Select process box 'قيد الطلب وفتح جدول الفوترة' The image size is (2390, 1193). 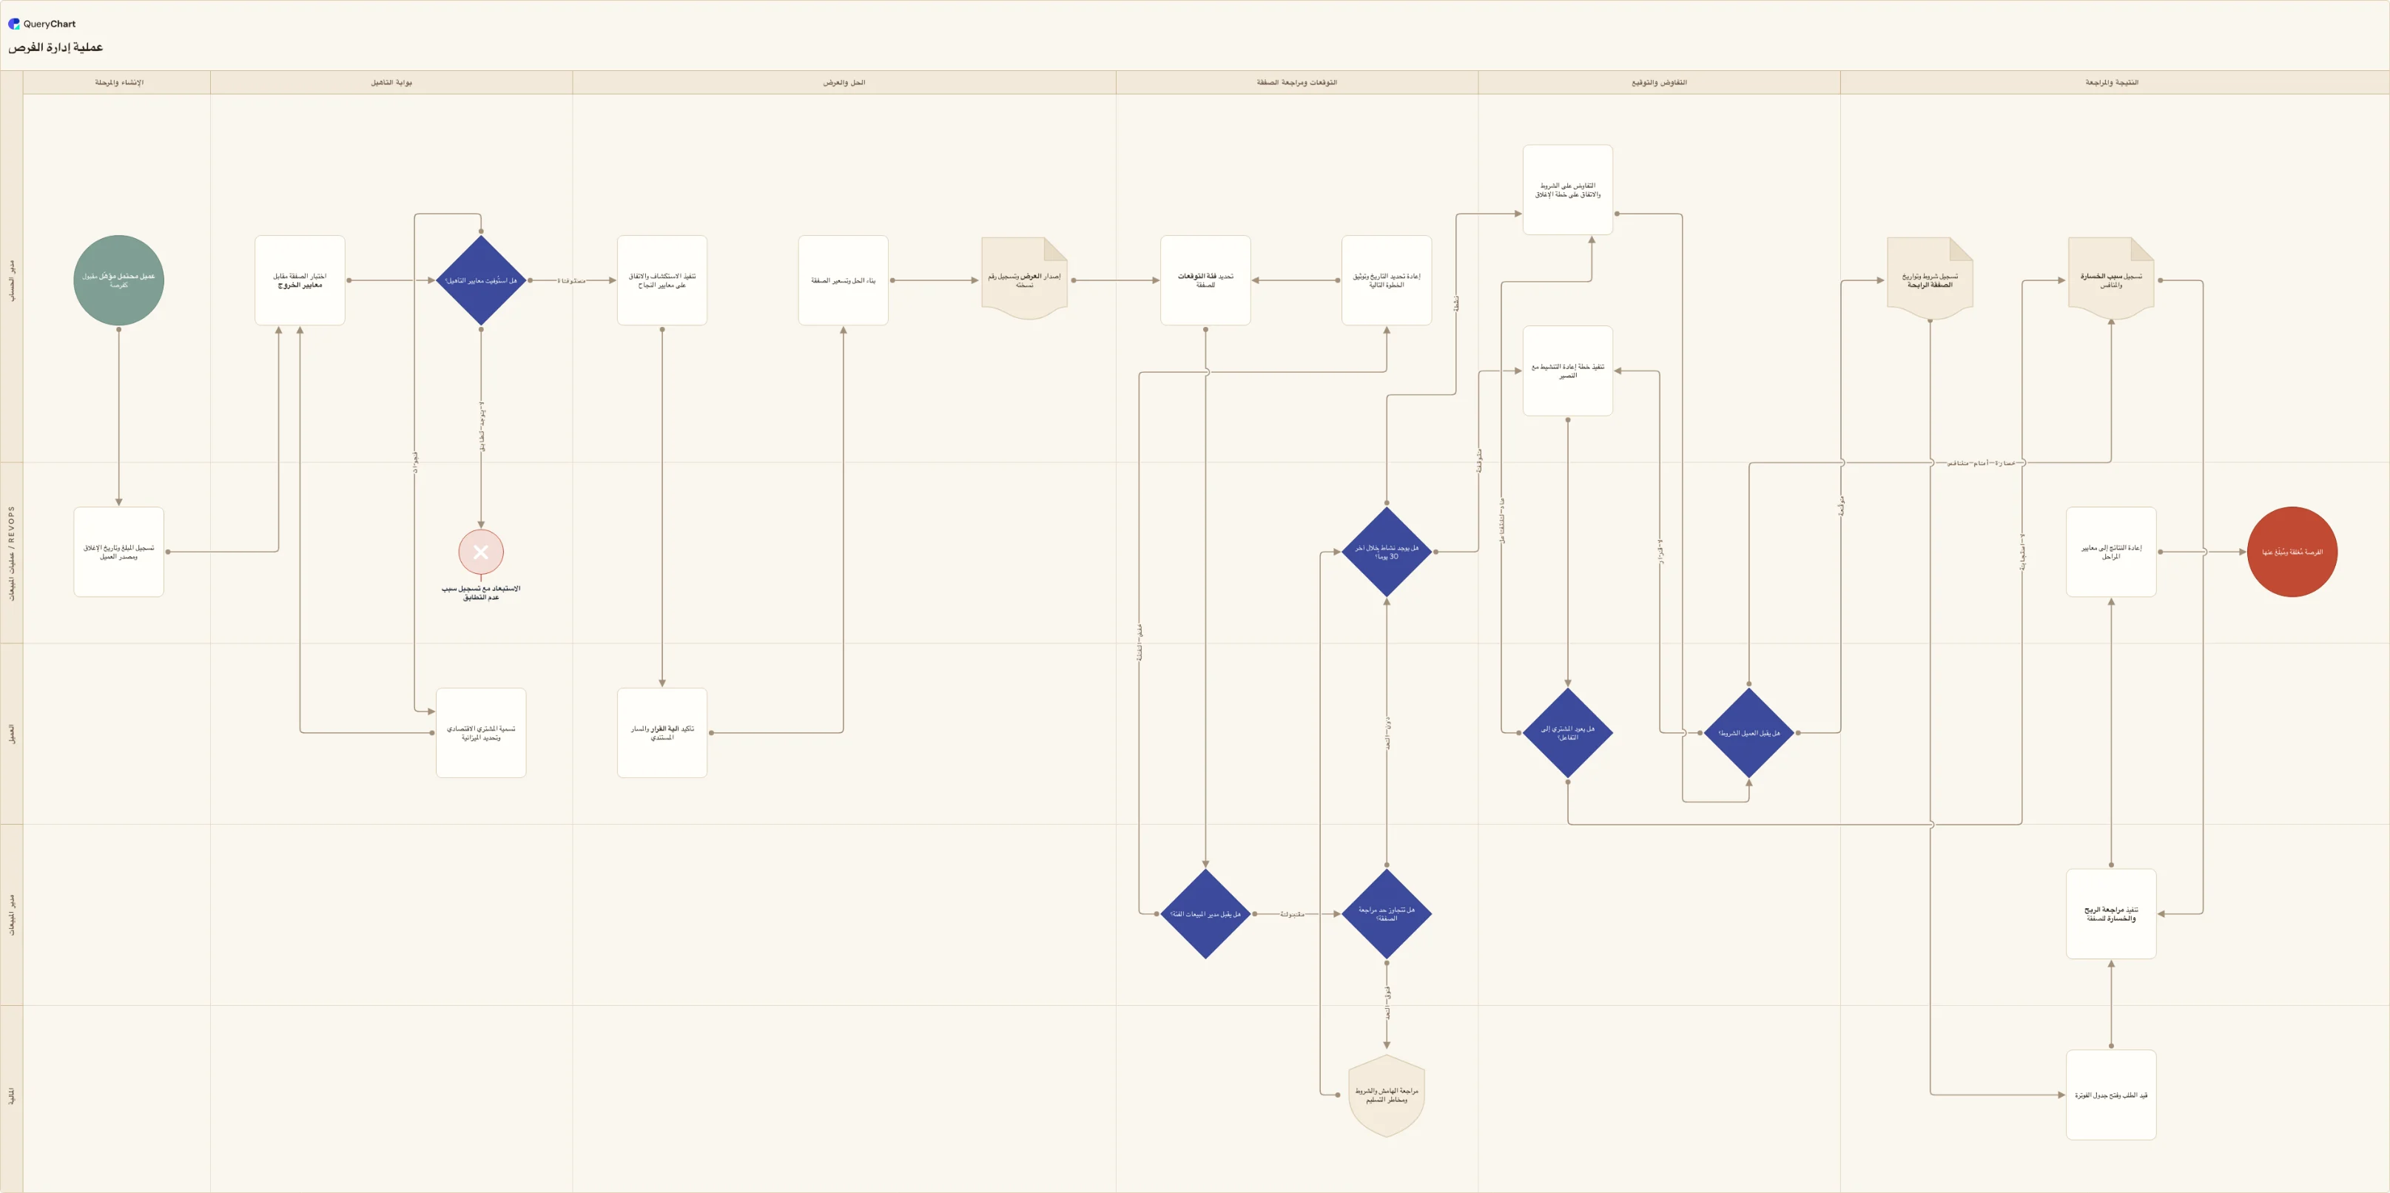click(2111, 1095)
